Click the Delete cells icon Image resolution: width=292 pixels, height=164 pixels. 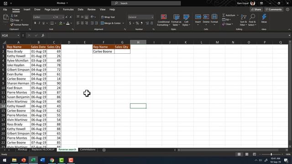(x=206, y=17)
